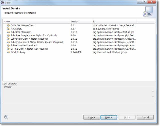
Task: Click the Details scroll up arrow
Action: point(153,91)
